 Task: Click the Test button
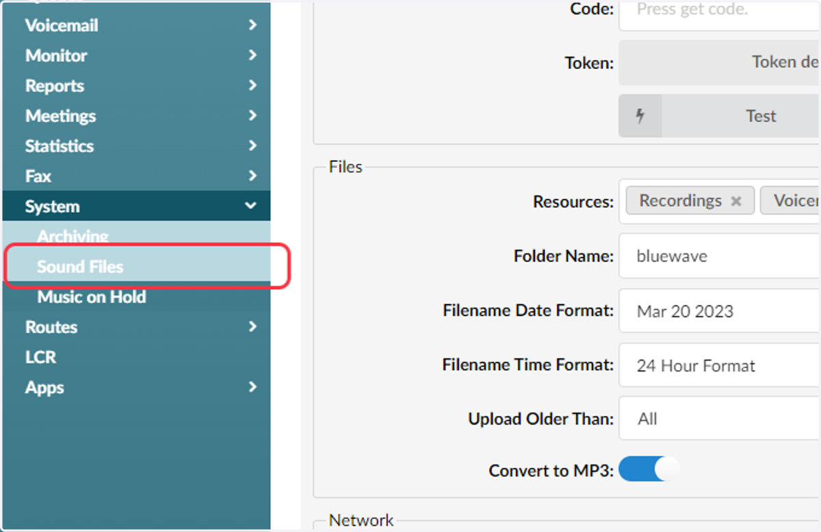pos(741,116)
